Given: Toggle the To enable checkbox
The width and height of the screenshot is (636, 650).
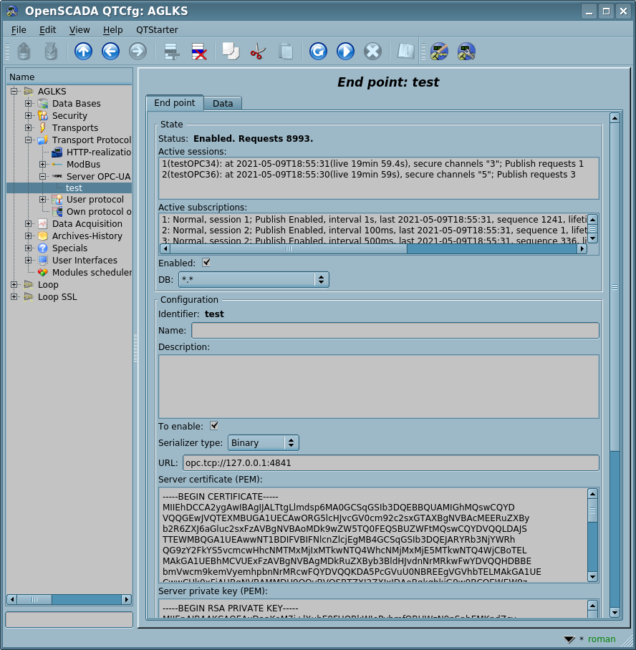Looking at the screenshot, I should (214, 426).
